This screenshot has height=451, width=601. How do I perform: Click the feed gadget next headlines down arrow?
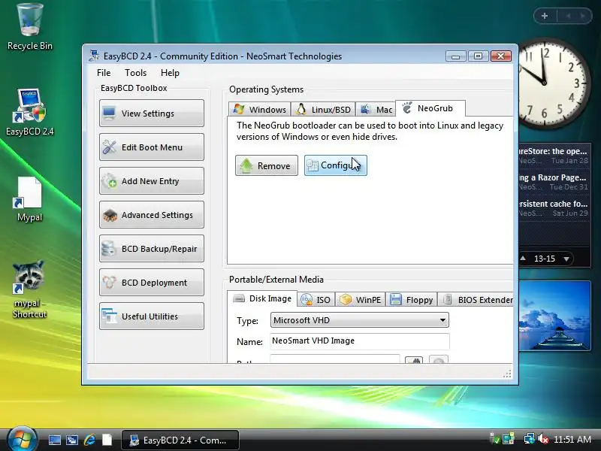566,259
